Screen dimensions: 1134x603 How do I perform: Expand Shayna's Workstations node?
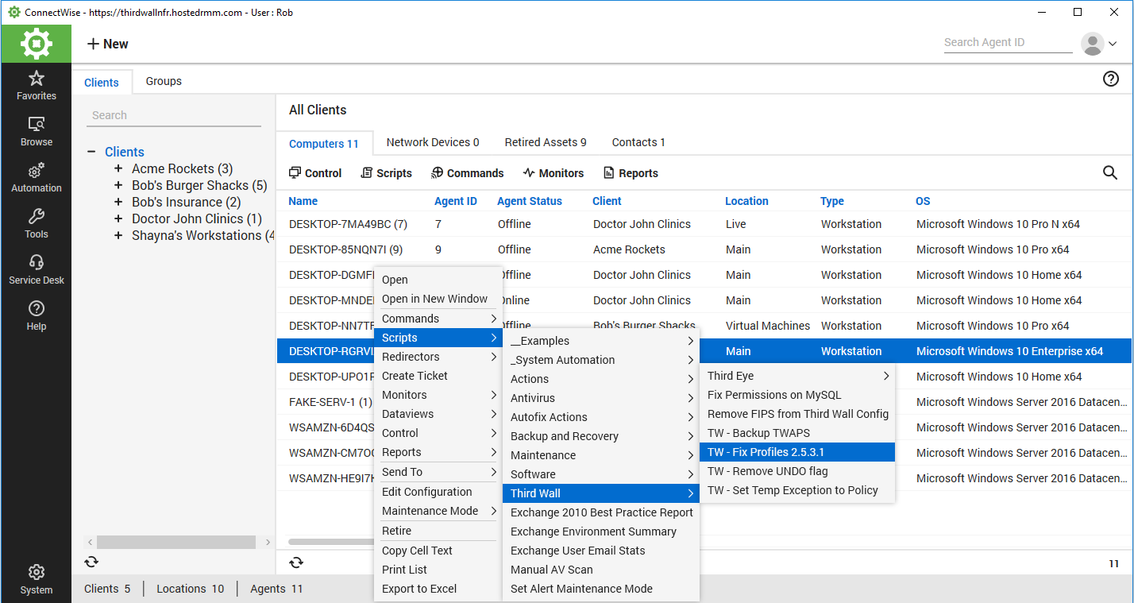[x=118, y=235]
